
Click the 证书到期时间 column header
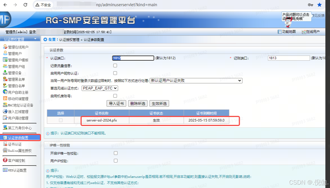(206, 113)
